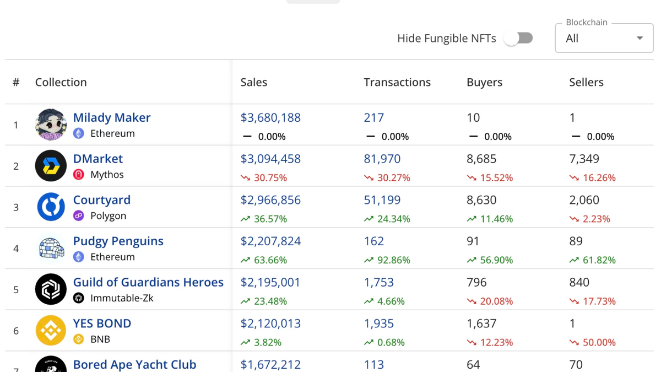Open the Milady Maker collection link
661x372 pixels.
(112, 117)
